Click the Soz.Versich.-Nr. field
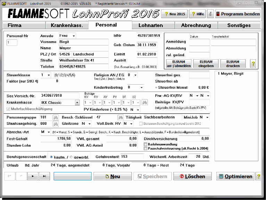 [60, 96]
